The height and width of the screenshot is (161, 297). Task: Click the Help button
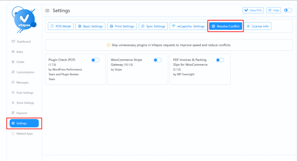[274, 10]
